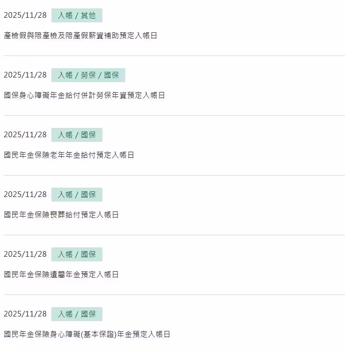Open 國民年金保險遺屬年金預定入帳日 entry
345x351 pixels.
point(61,274)
